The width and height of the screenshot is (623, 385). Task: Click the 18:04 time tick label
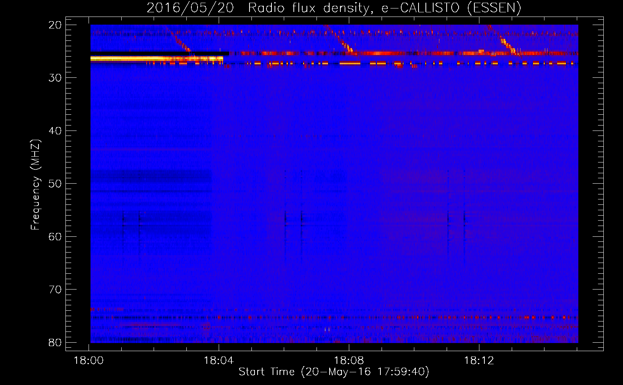(x=219, y=361)
